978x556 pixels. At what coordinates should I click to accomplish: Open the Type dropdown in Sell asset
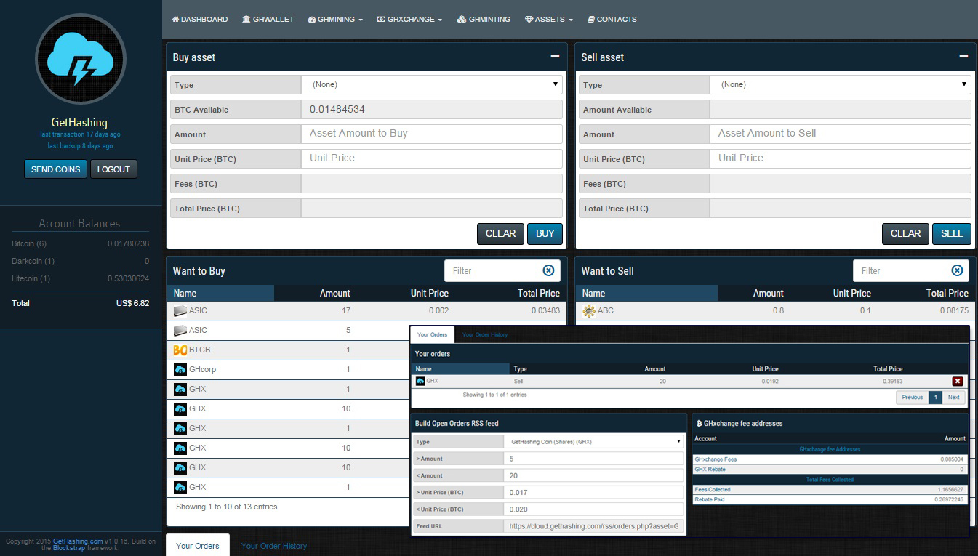click(841, 85)
